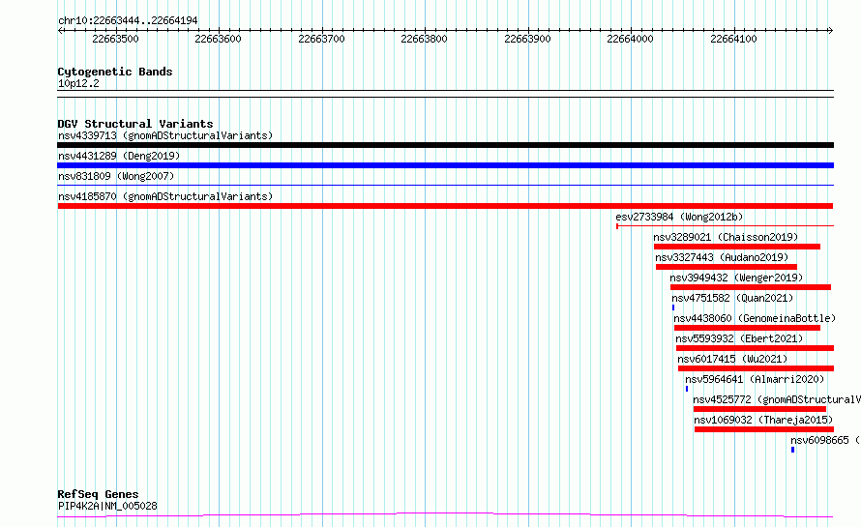Screen dimensions: 861x527
Task: Click the Cytogenetic Bands track title
Action: click(x=115, y=72)
